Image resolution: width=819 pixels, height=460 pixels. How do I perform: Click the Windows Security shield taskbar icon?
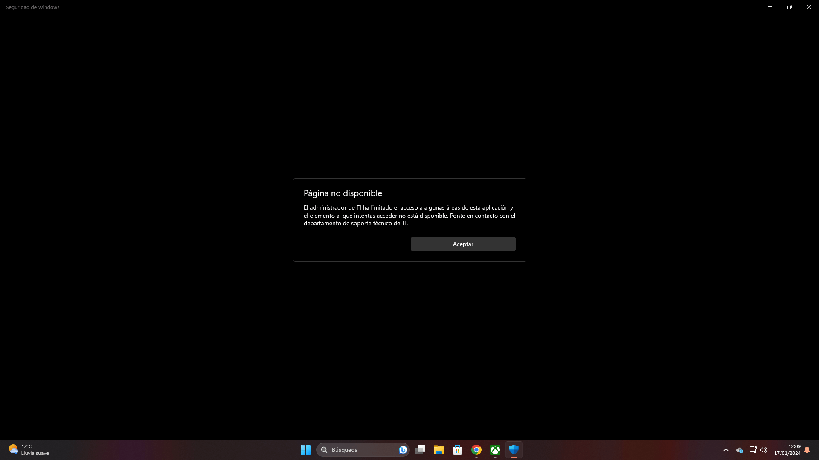click(x=514, y=450)
